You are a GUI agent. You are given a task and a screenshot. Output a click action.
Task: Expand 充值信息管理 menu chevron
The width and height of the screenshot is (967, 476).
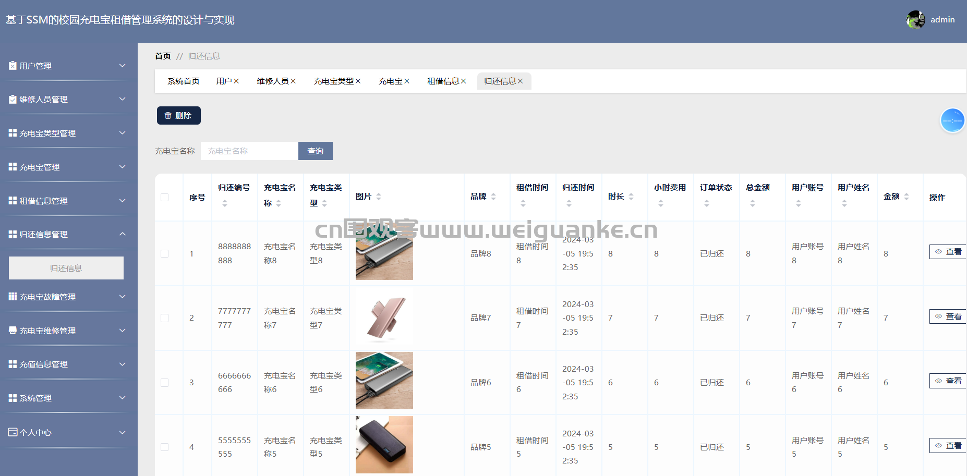[123, 364]
